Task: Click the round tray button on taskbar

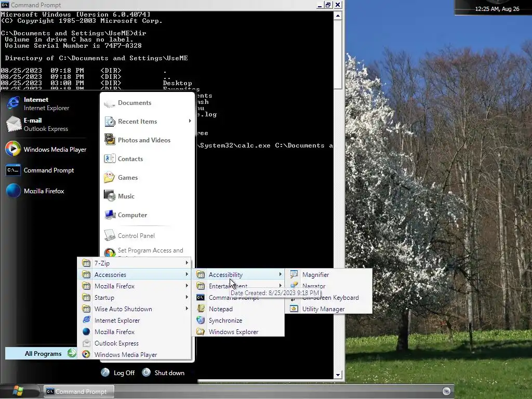Action: tap(446, 391)
